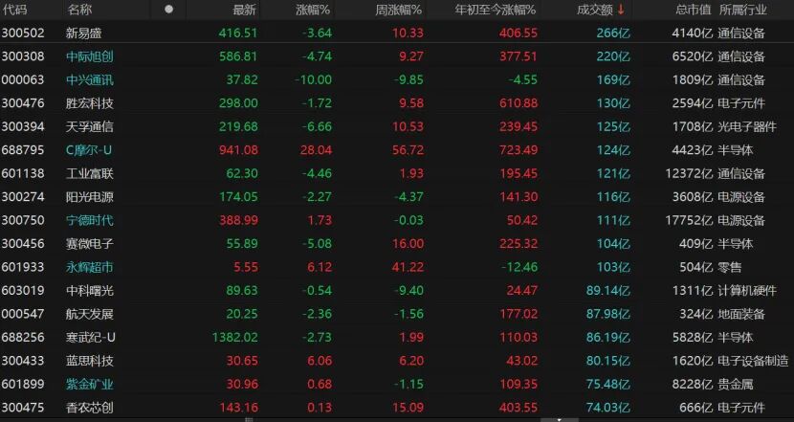Click latest price 416.51
This screenshot has width=794, height=422.
tap(238, 33)
